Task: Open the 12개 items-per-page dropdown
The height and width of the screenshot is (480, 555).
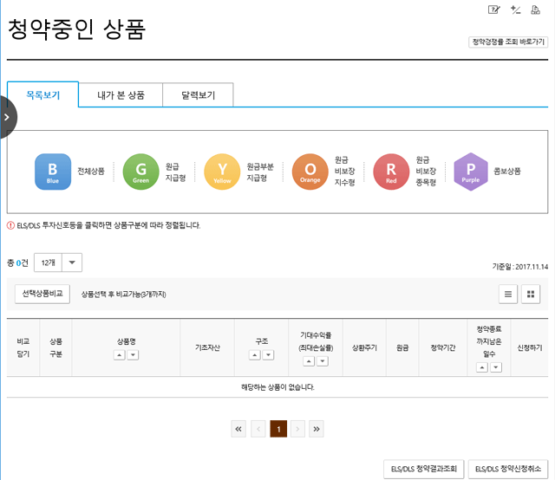Action: pos(72,263)
